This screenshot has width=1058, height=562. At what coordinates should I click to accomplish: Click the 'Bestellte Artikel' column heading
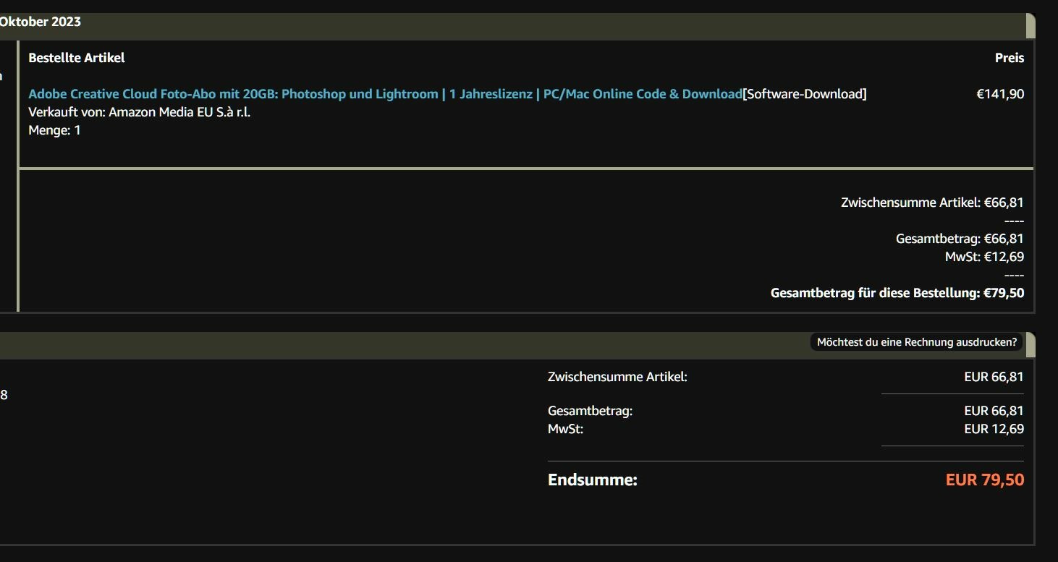click(x=77, y=58)
